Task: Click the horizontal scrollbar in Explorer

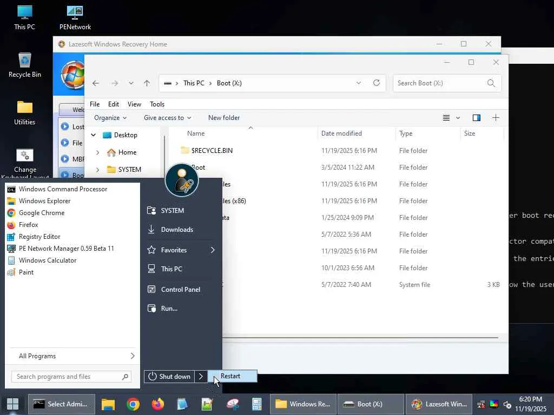Action: click(x=360, y=338)
